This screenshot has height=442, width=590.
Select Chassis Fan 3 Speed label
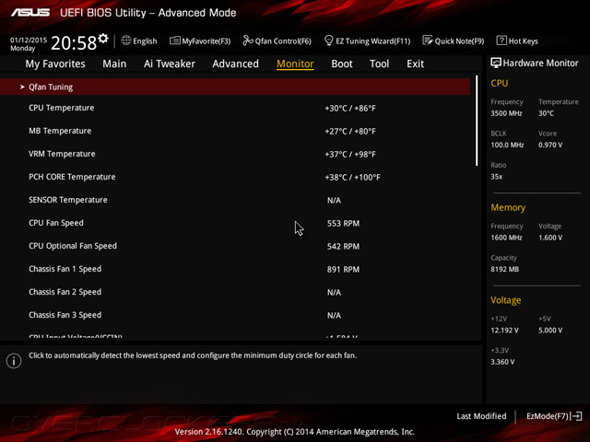(x=65, y=315)
